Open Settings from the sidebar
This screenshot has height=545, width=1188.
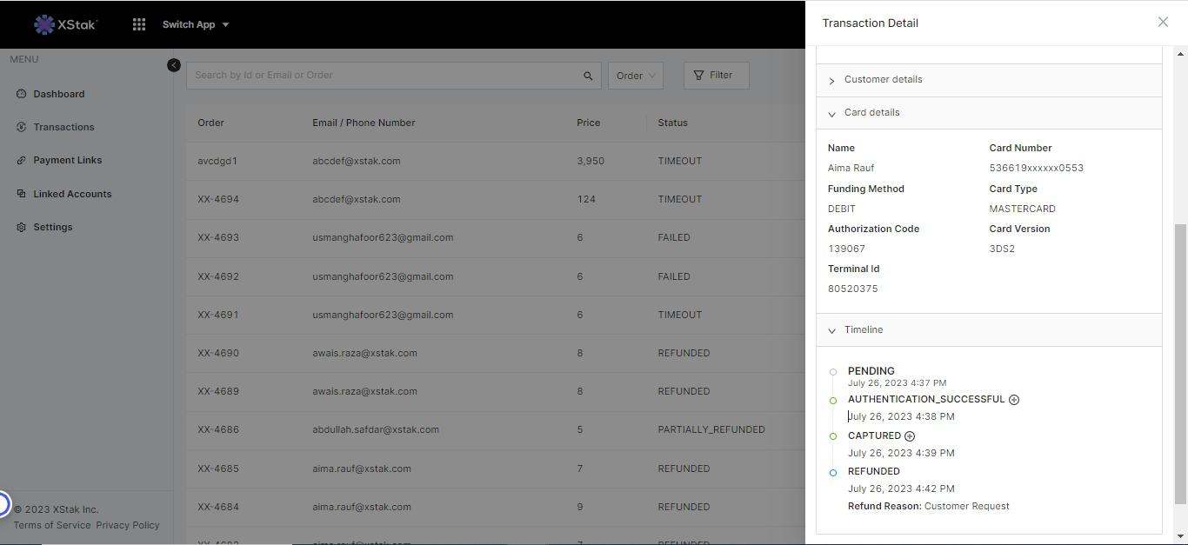(53, 227)
